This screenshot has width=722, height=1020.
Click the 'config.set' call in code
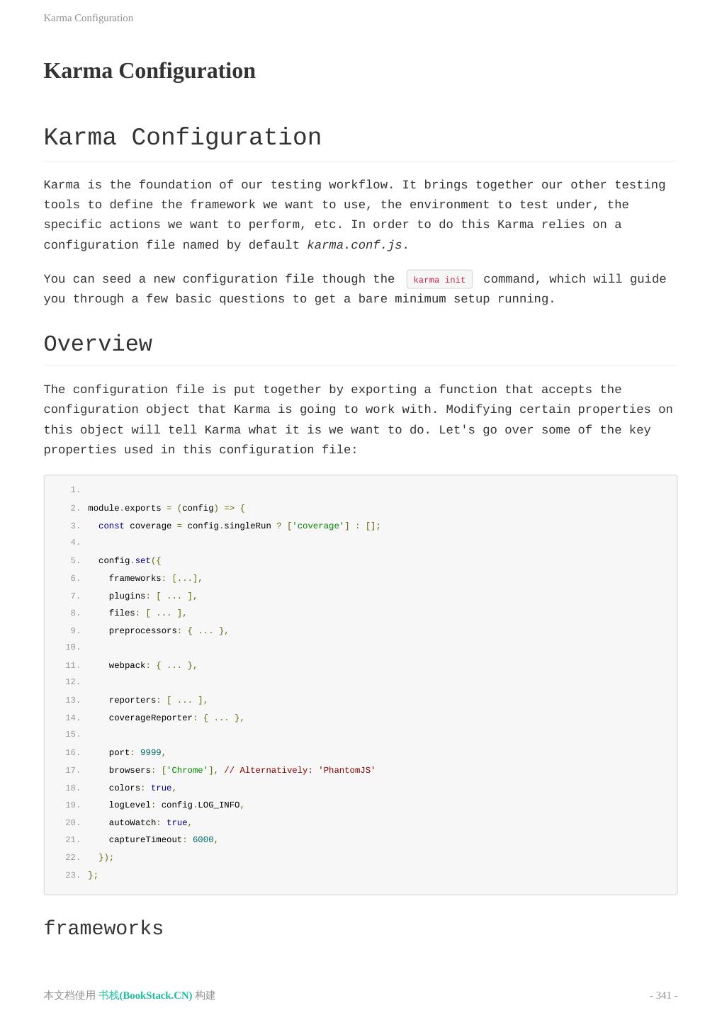pyautogui.click(x=130, y=560)
